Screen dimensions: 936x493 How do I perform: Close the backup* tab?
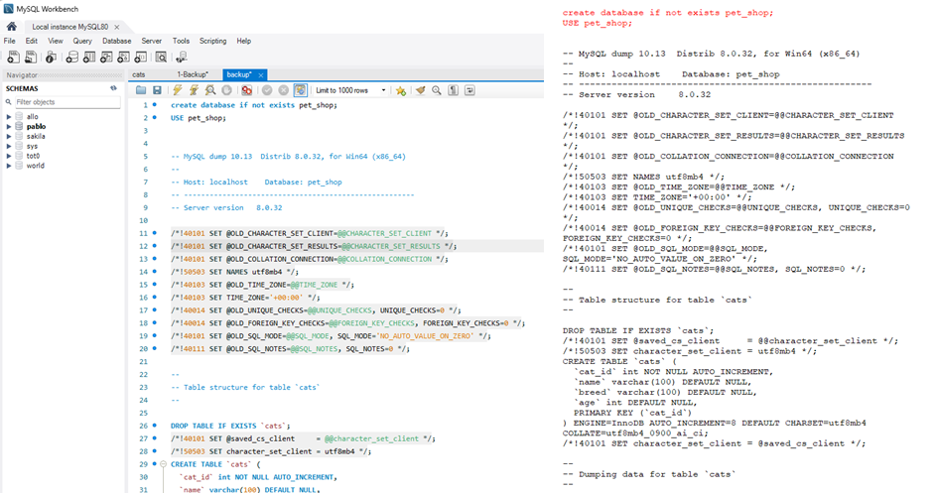(261, 75)
